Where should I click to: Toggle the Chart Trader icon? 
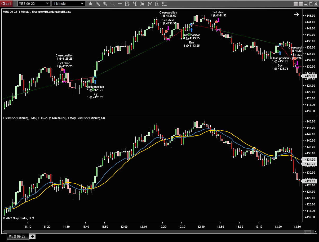(x=135, y=3)
